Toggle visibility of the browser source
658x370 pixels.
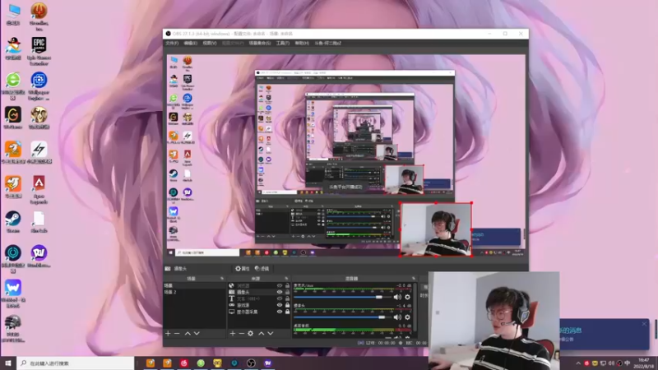tap(280, 285)
